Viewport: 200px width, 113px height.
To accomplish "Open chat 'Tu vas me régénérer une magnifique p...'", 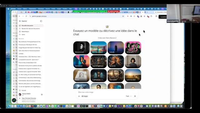I will coord(30,87).
